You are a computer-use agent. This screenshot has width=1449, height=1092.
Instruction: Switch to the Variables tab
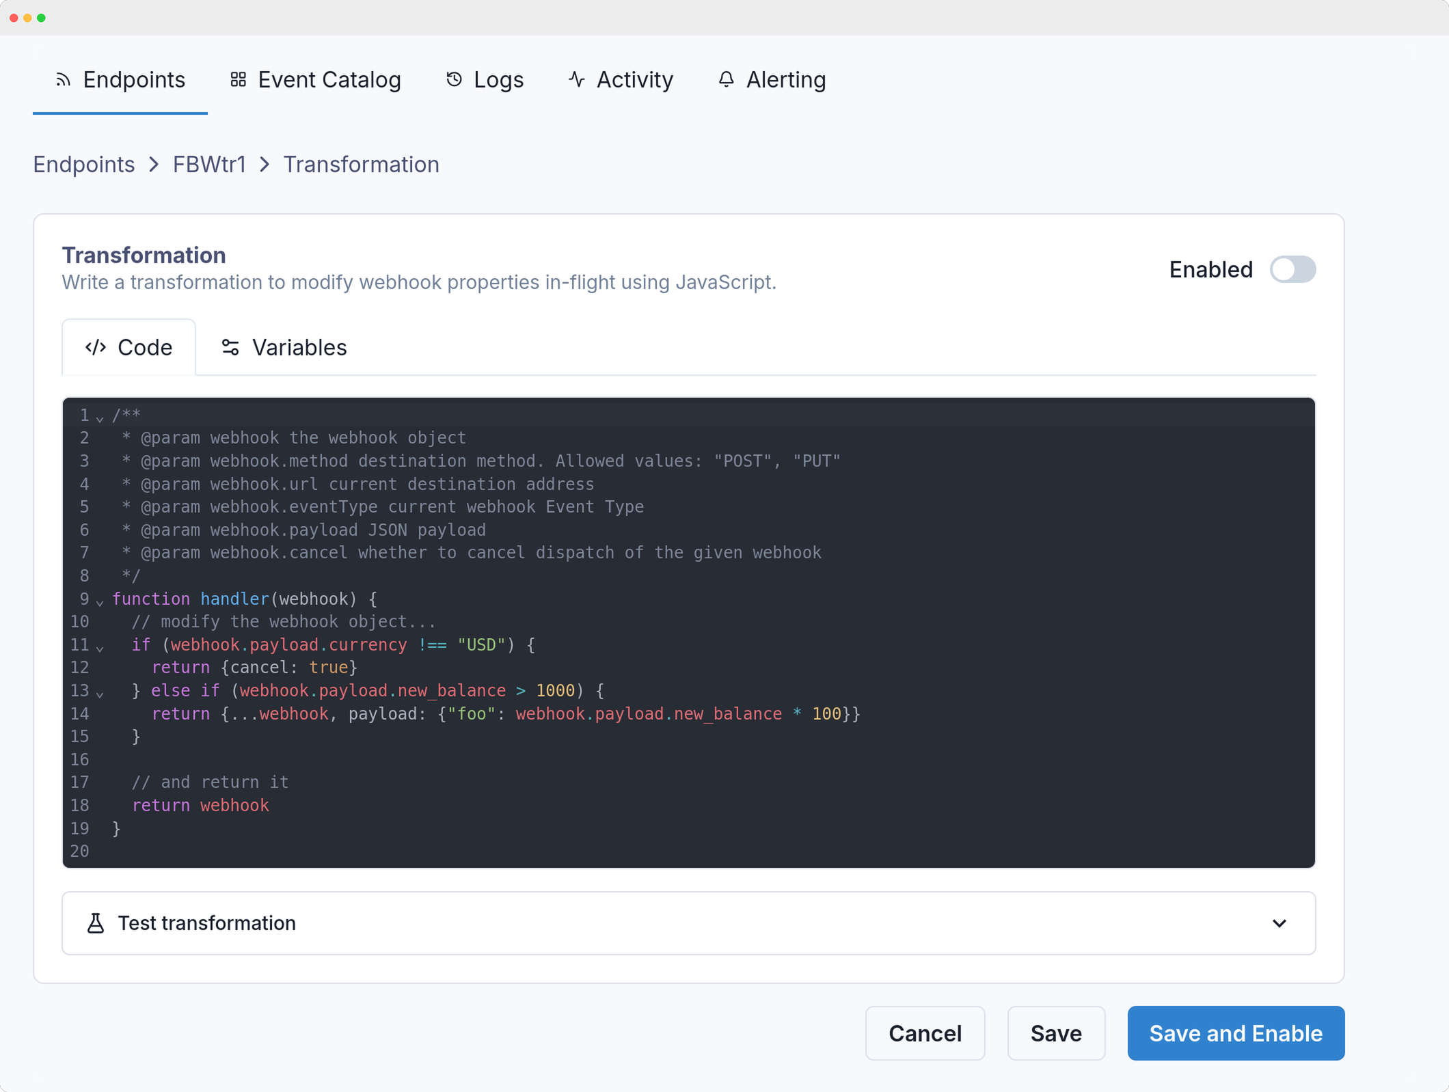tap(284, 348)
